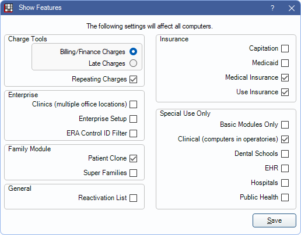Check Basic Modules Only

tap(285, 124)
